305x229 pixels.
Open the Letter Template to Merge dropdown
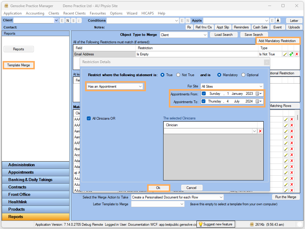(x=182, y=204)
